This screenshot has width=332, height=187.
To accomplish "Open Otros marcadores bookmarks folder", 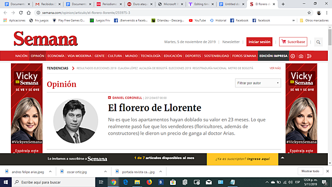I will (314, 21).
